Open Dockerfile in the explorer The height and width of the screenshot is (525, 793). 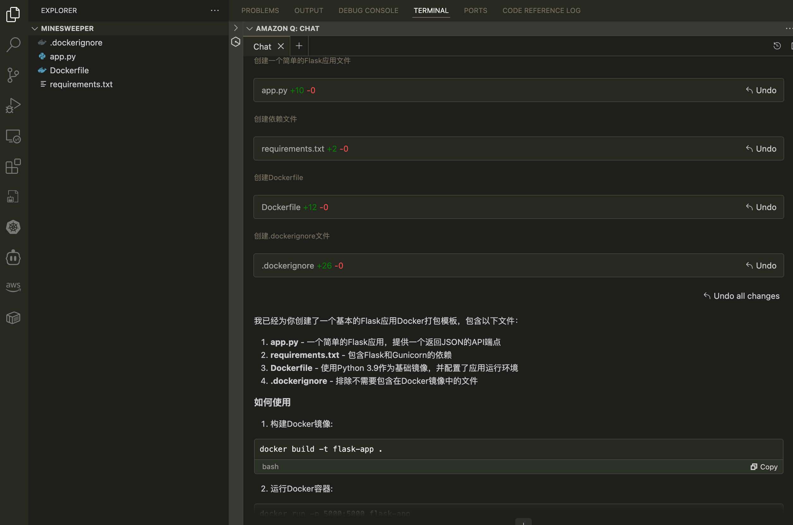tap(69, 70)
